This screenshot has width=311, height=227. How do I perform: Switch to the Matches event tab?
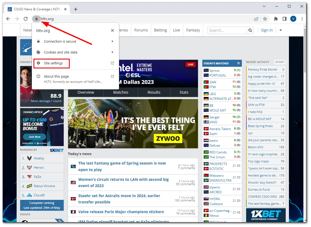(x=121, y=92)
